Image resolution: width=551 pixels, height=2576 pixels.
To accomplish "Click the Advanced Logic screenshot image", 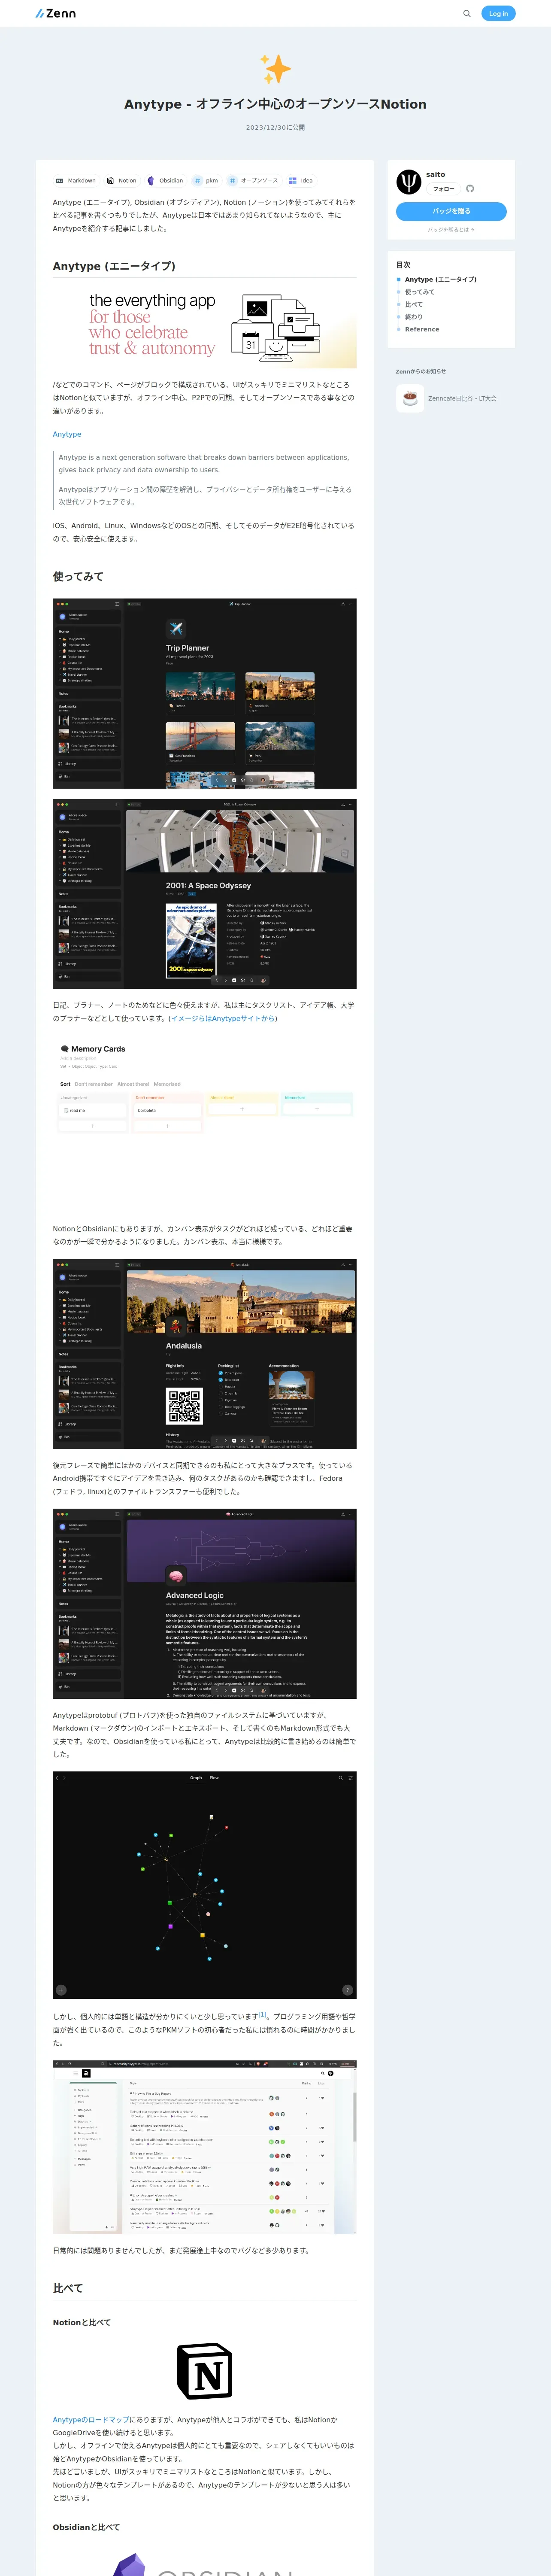I will [204, 1604].
